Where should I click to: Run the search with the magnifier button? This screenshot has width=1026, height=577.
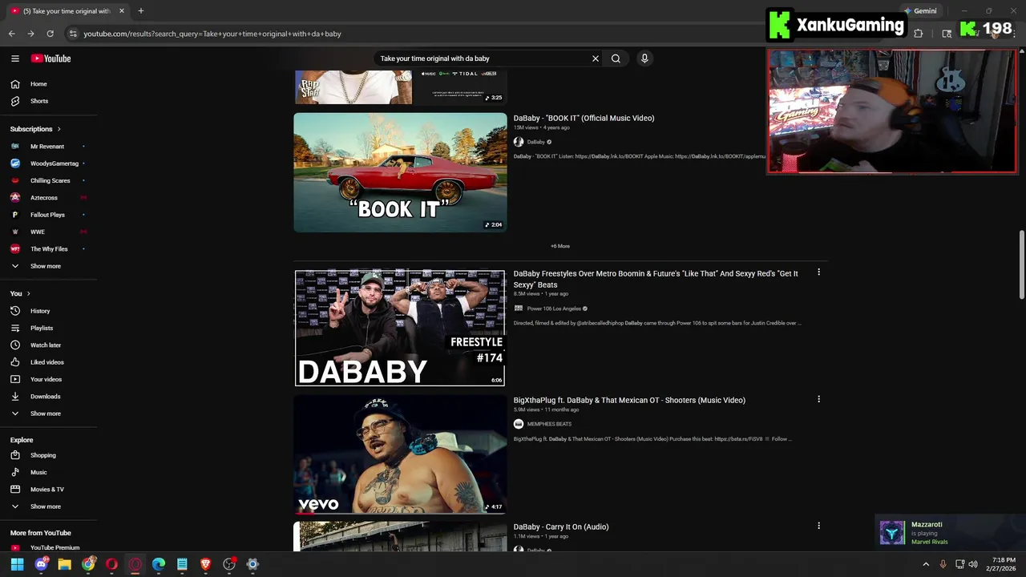pos(616,59)
